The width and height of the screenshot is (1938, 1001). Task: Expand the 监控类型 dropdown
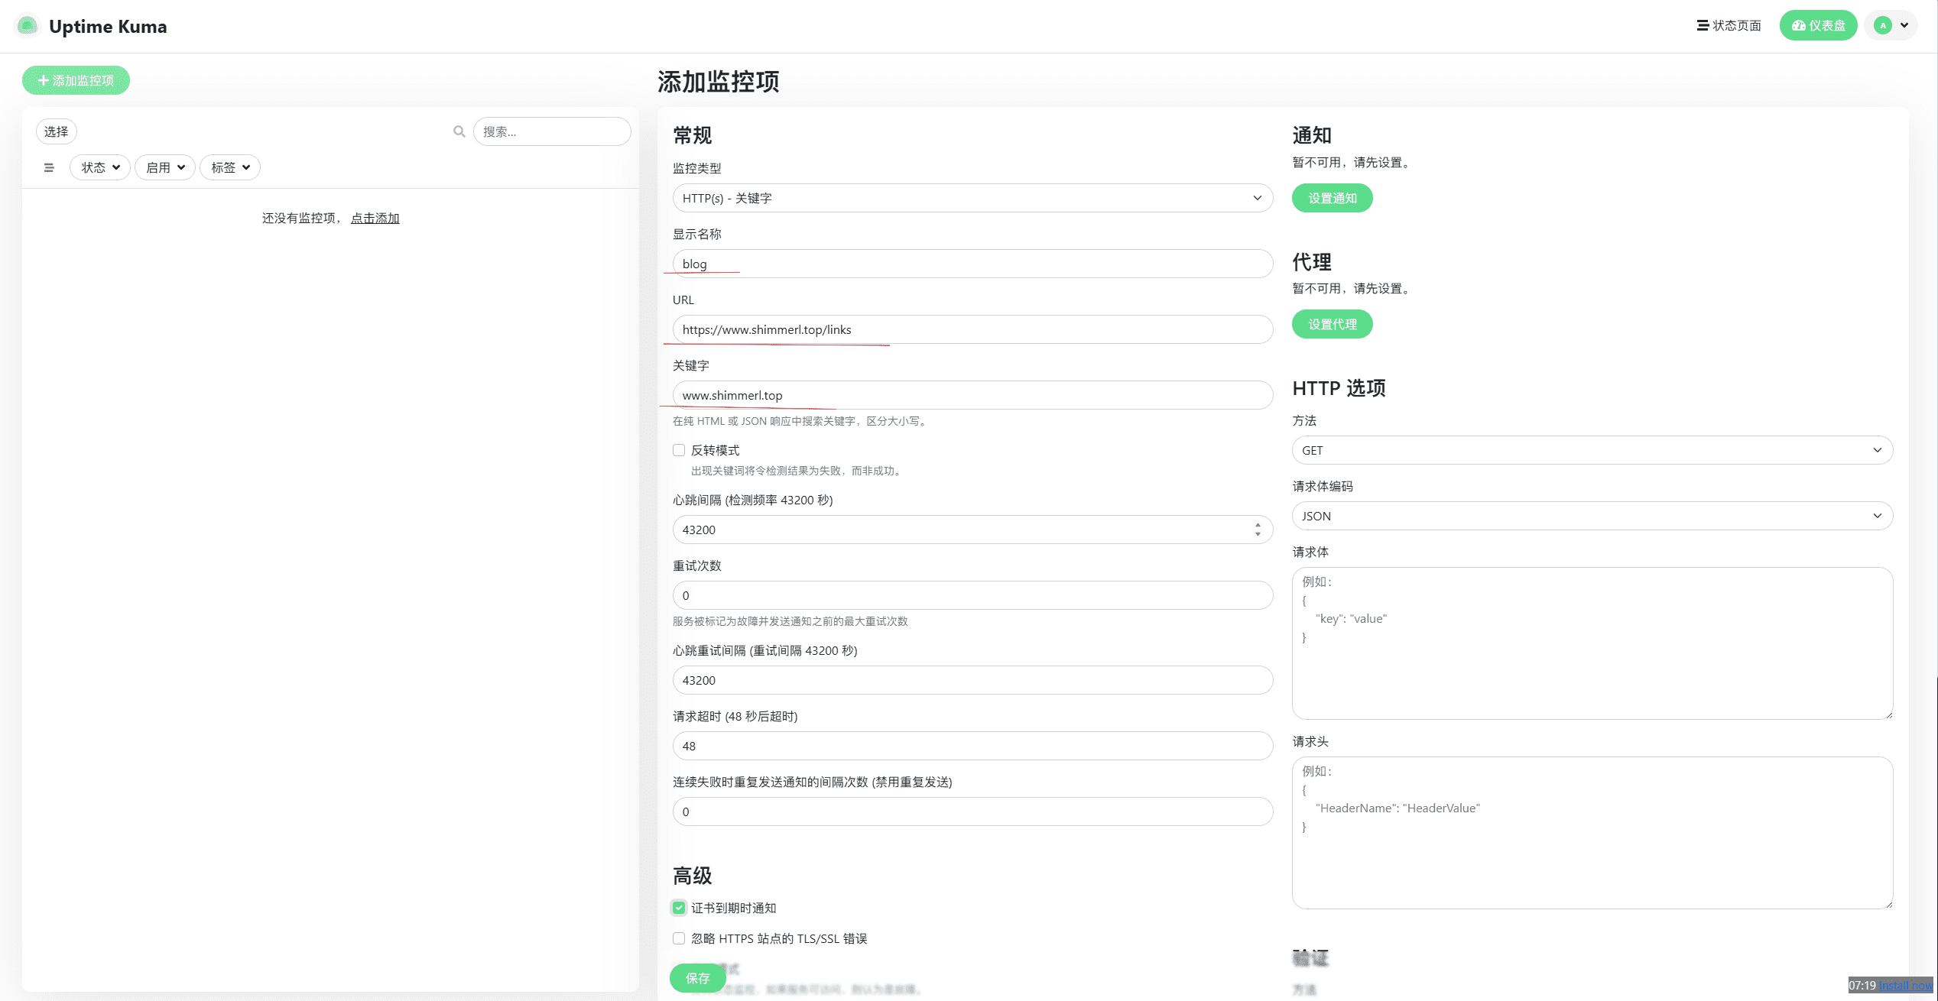[972, 198]
